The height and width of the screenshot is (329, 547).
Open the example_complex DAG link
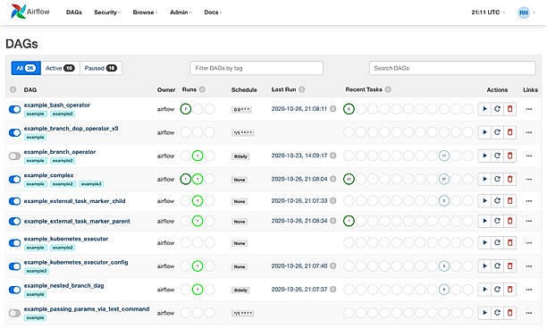pos(48,175)
